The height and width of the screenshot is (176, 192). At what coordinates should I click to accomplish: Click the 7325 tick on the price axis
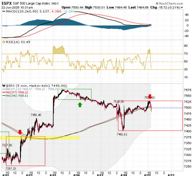[188, 149]
